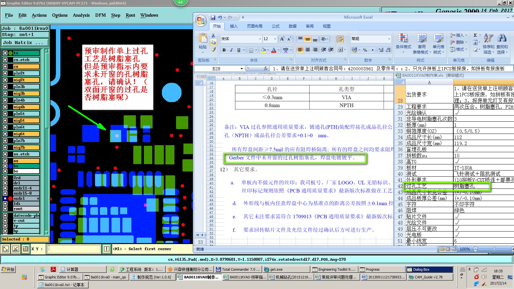This screenshot has width=514, height=289.
Task: Open the font size 12 dropdown
Action: pyautogui.click(x=275, y=39)
